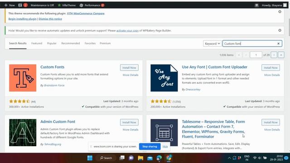The image size is (290, 163).
Task: Open the Admin Custom Font title
Action: [x=58, y=122]
